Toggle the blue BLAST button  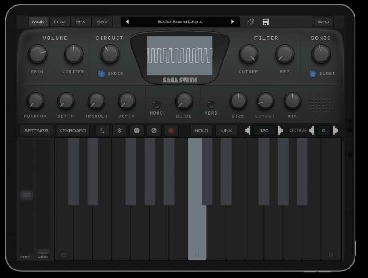[x=312, y=73]
